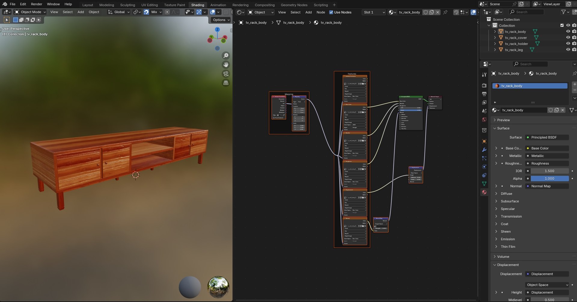Open the Render properties tab icon
The height and width of the screenshot is (302, 577).
(x=484, y=86)
